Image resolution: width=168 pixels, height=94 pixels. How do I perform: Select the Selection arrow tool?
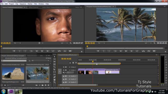pos(55,57)
